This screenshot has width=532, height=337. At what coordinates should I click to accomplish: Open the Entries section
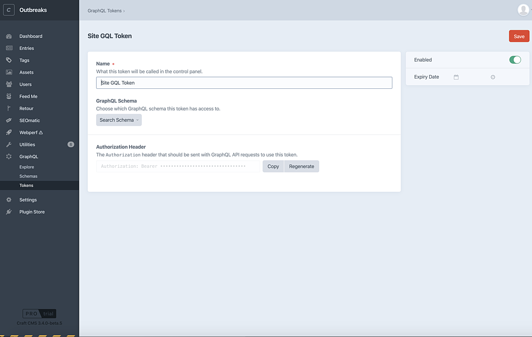27,48
